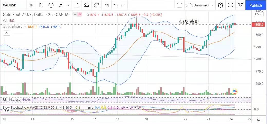
Task: Take a chart snapshot with camera icon
Action: [240, 5]
